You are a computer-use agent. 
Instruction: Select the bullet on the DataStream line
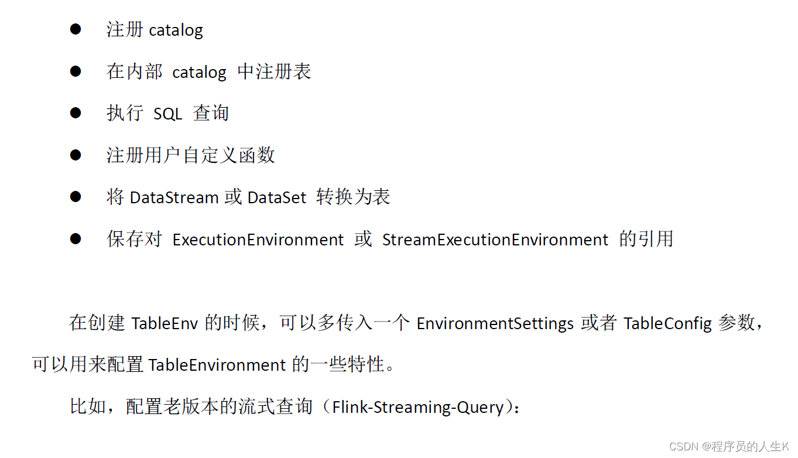[76, 197]
